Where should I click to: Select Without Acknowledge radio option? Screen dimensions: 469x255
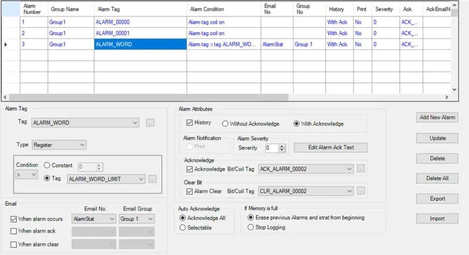pos(225,124)
